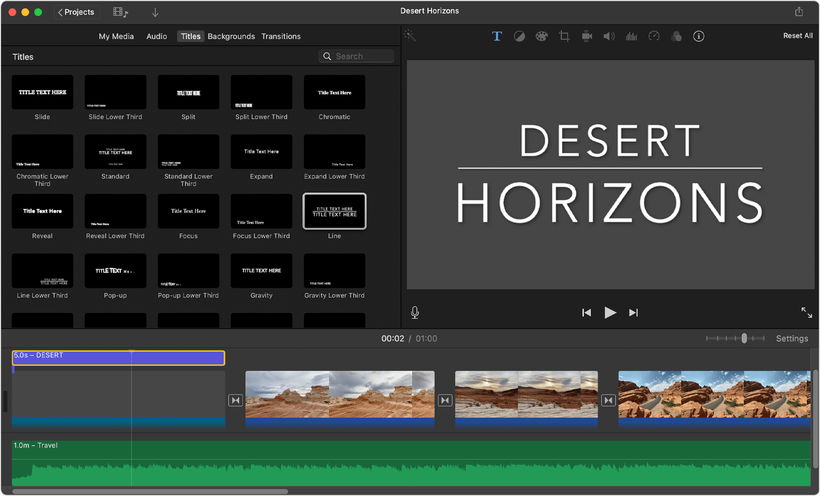Viewport: 820px width, 496px height.
Task: Open the Cropping tool
Action: click(x=564, y=36)
